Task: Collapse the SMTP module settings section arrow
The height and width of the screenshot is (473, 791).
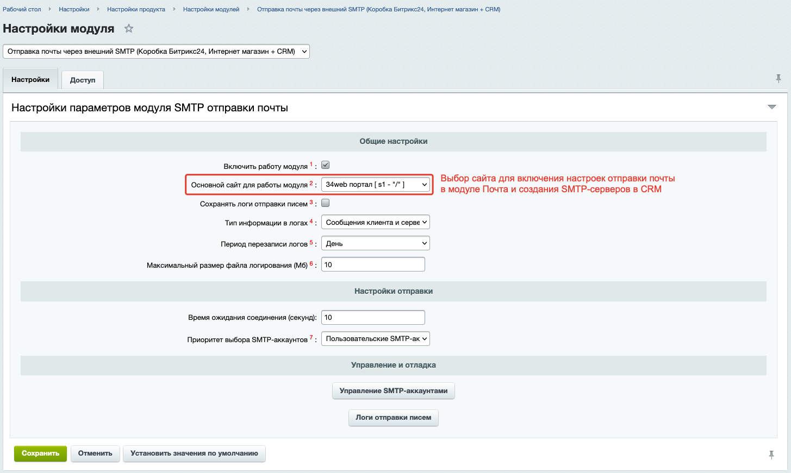Action: [x=771, y=107]
